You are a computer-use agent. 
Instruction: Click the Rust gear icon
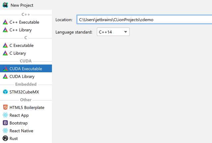(5, 138)
